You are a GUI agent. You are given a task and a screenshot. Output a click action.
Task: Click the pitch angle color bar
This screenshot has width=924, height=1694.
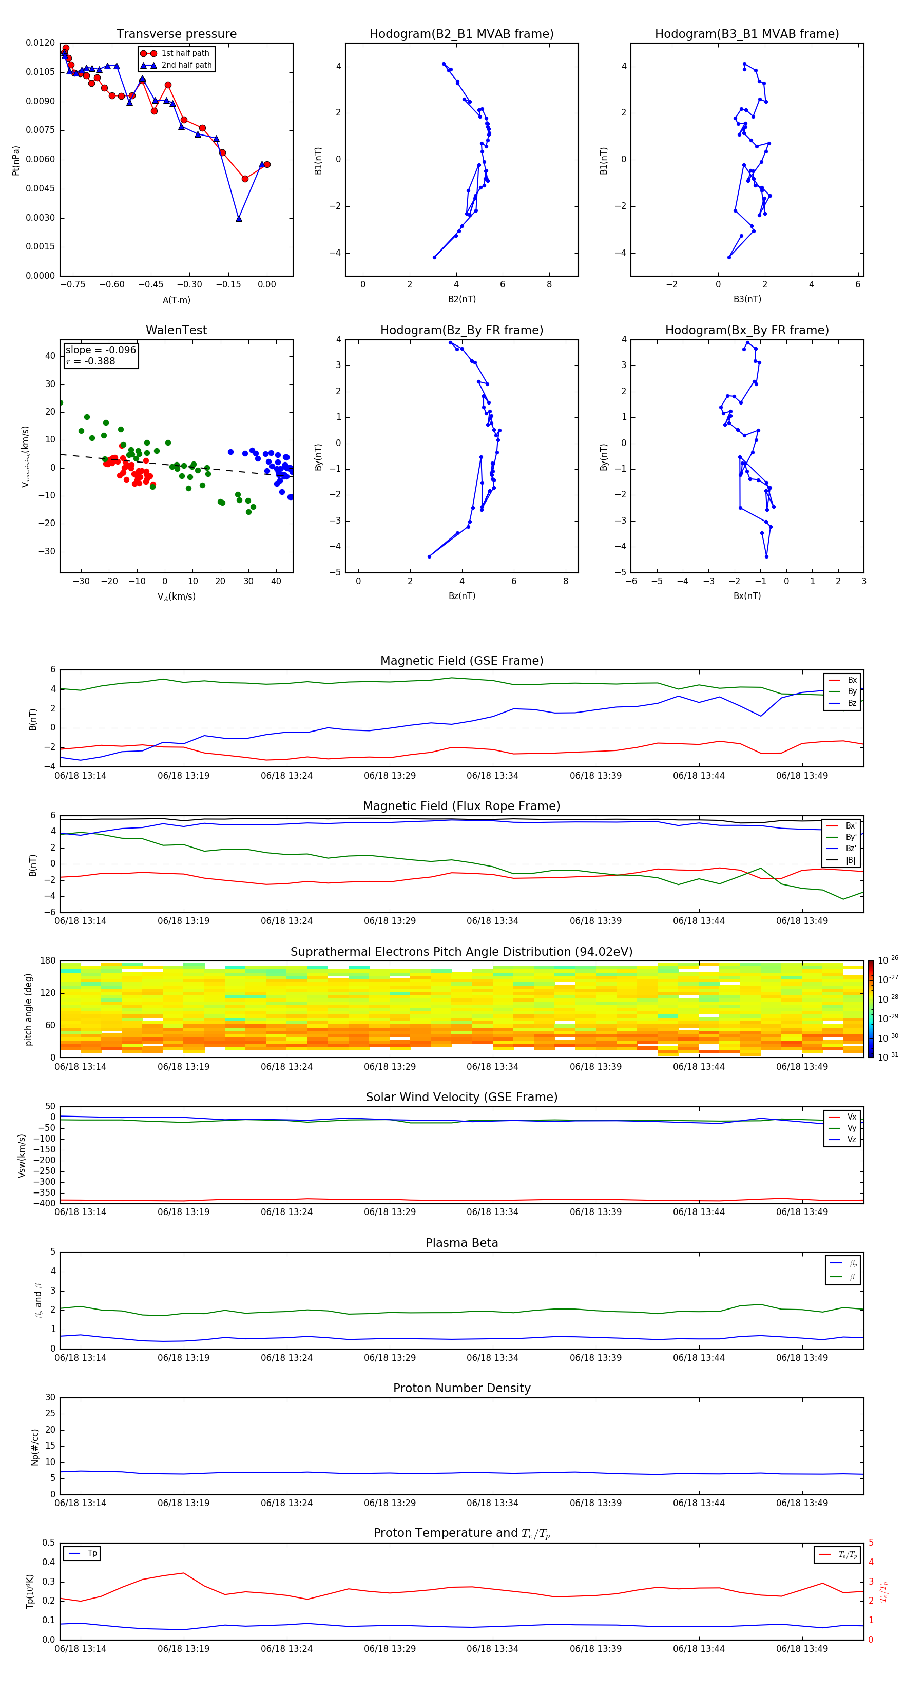(870, 1009)
